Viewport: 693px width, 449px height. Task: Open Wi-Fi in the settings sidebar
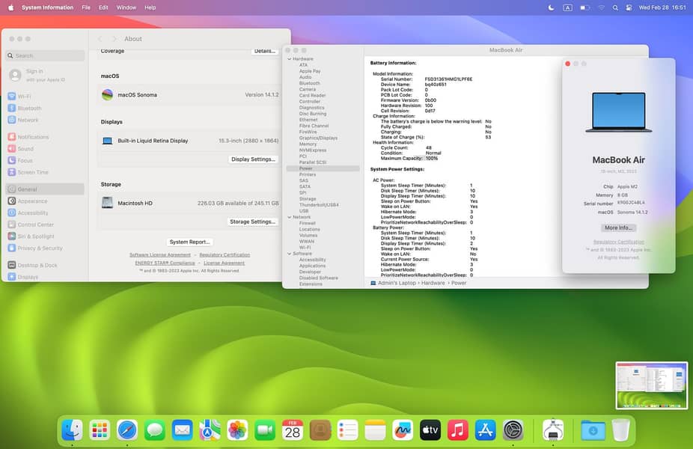(24, 97)
